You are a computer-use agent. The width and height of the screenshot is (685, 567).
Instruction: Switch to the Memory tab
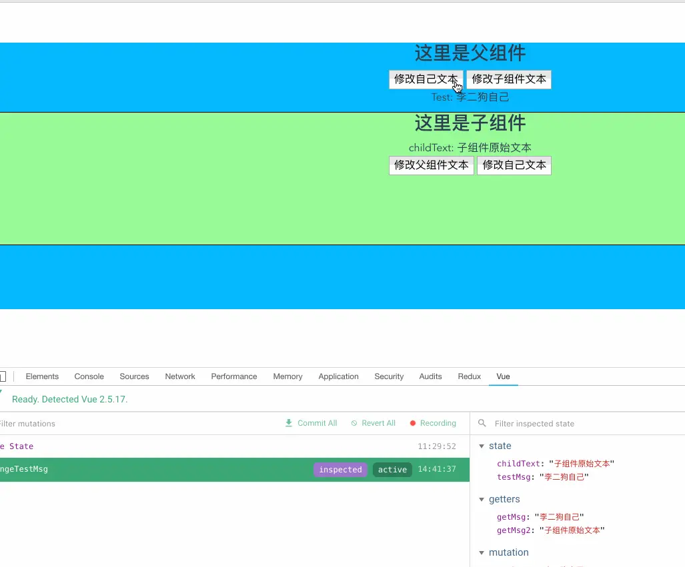[288, 376]
